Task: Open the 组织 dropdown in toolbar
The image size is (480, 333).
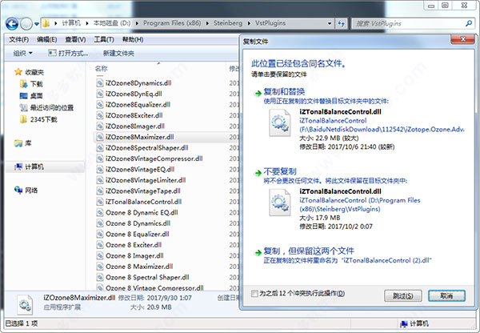Action: 22,54
